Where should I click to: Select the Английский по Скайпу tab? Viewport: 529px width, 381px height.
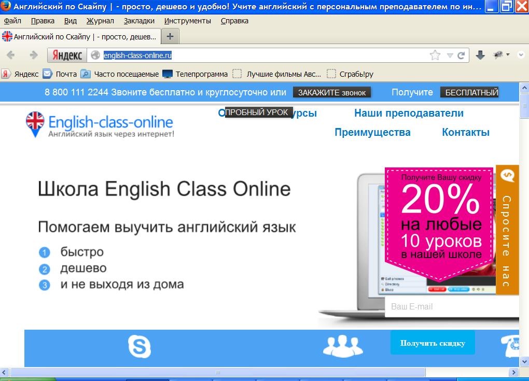(x=80, y=36)
